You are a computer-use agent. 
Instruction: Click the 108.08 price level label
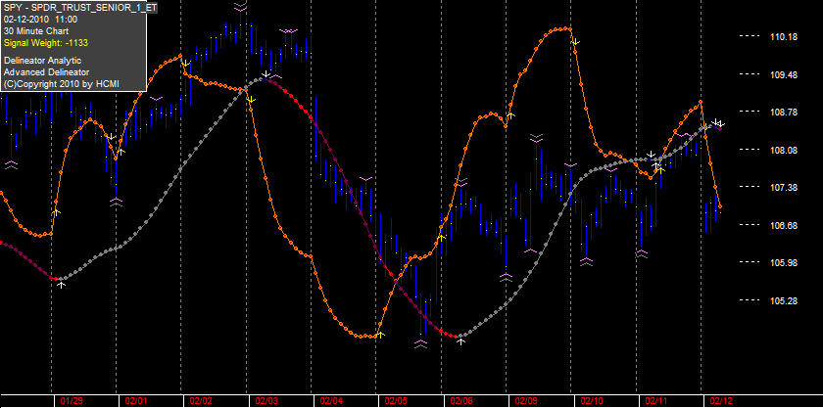pos(784,150)
